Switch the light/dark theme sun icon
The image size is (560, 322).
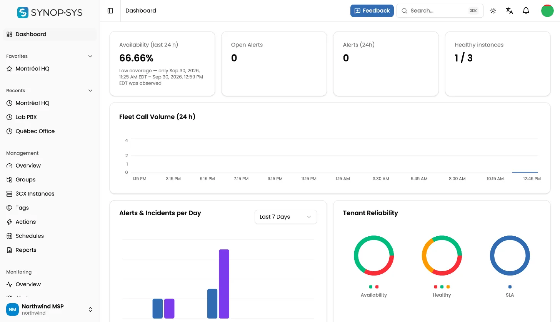[493, 11]
